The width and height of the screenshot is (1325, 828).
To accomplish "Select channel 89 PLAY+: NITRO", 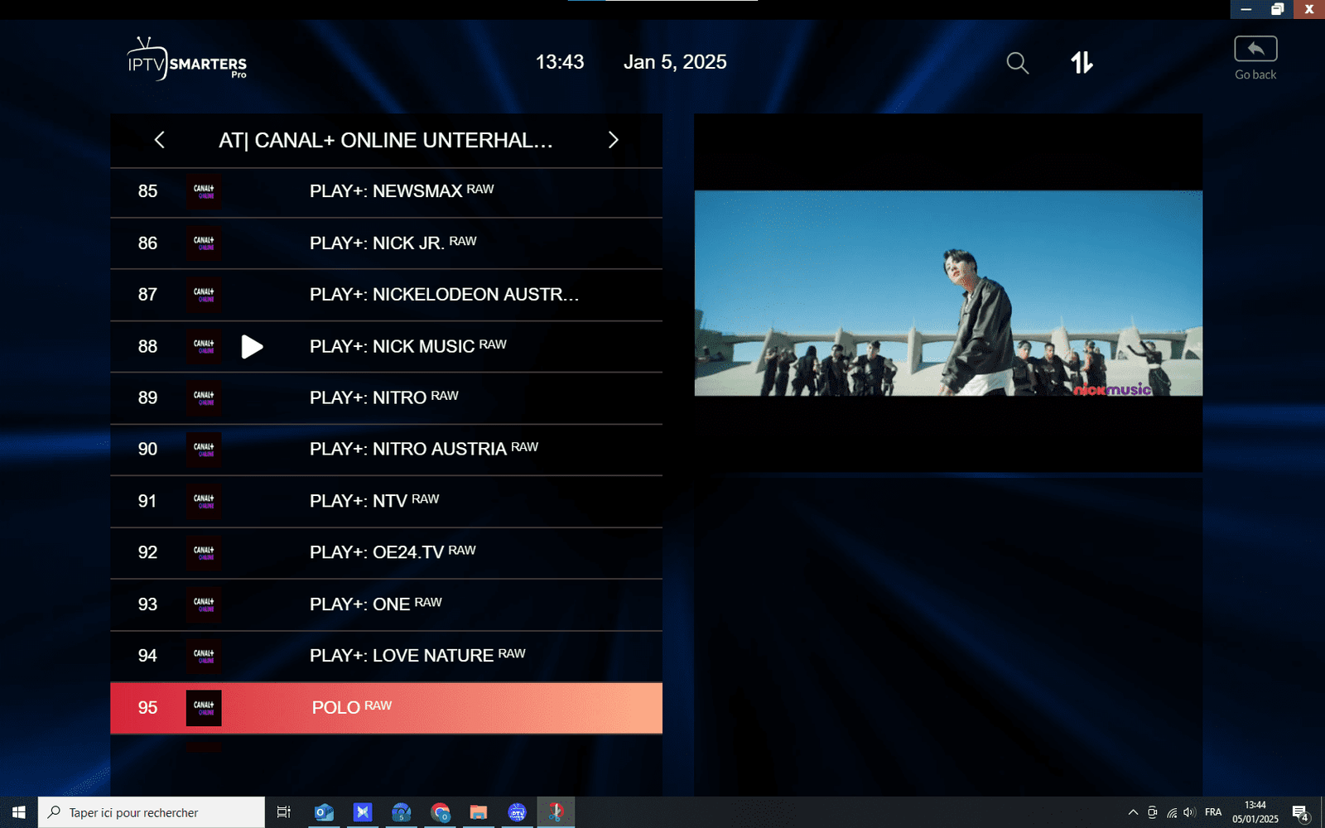I will [386, 398].
